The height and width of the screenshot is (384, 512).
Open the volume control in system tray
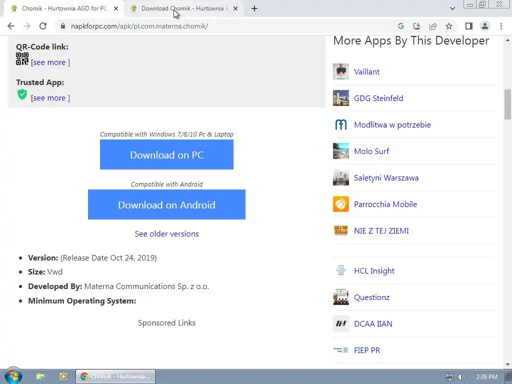(x=461, y=377)
